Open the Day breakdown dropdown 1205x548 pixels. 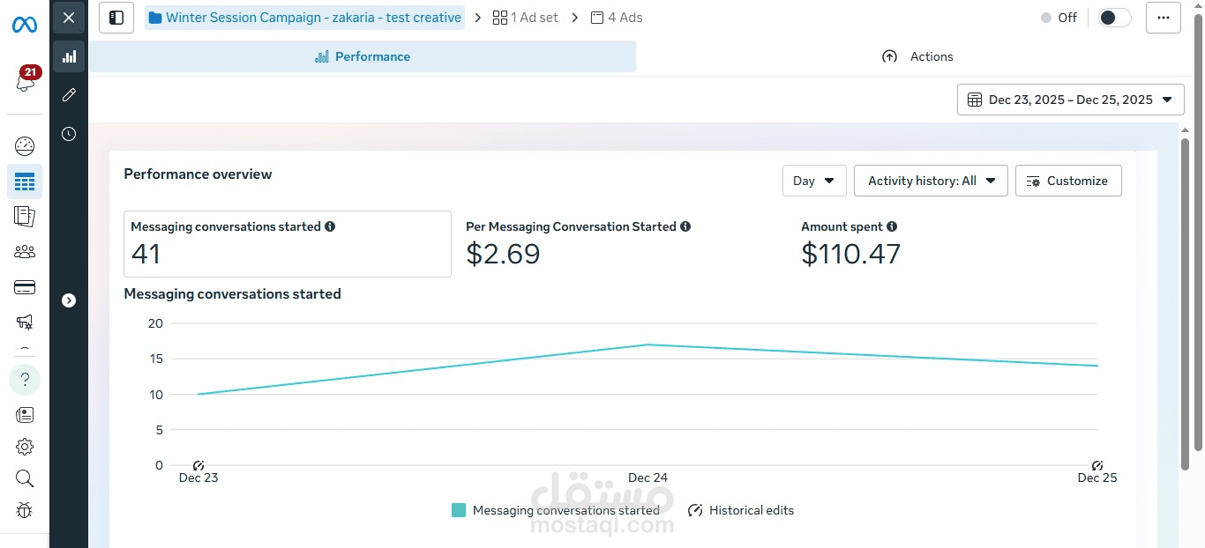(x=813, y=181)
